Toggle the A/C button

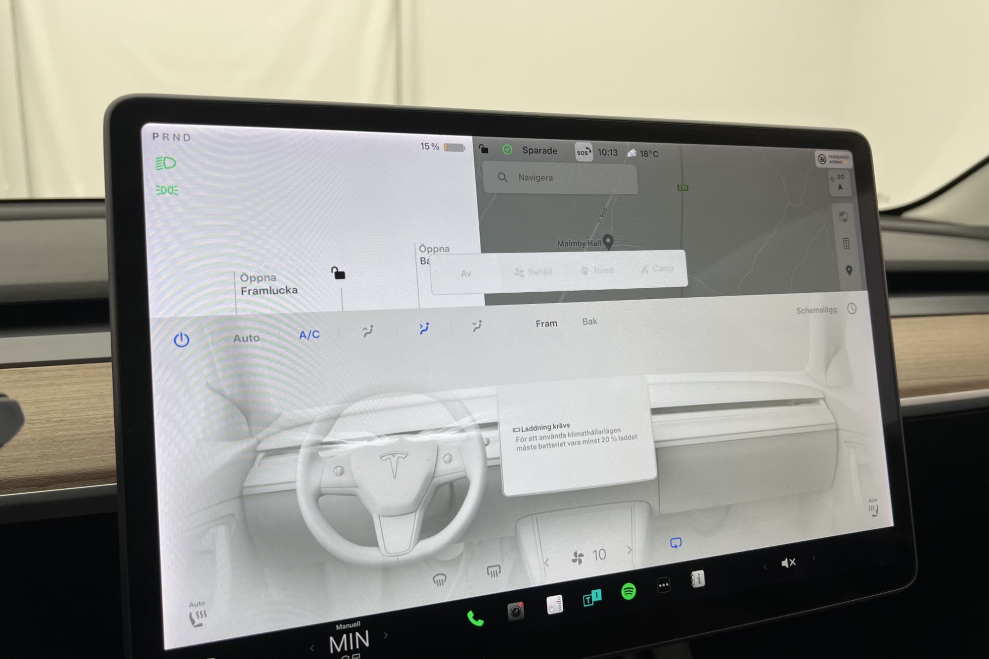(310, 335)
